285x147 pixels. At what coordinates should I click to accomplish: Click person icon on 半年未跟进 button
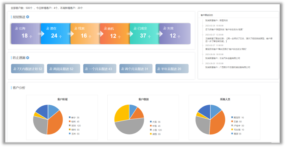pyautogui.click(x=159, y=69)
